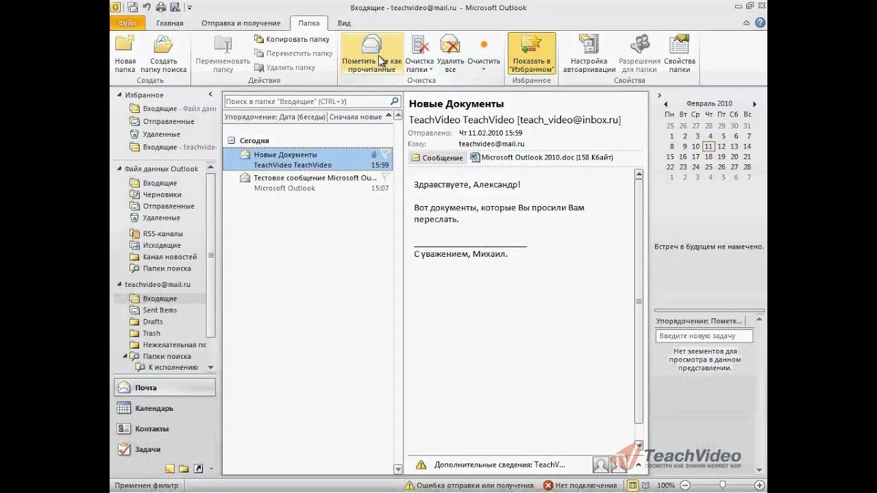
Task: Click the Shortcuts icon below navigation buttons
Action: (x=198, y=469)
